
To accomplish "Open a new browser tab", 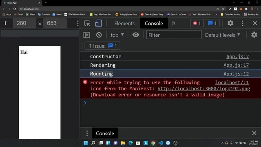I will click(x=46, y=3).
